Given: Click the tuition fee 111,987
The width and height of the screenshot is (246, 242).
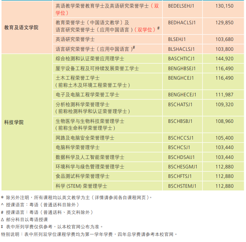Looking at the screenshot, I should [224, 95].
